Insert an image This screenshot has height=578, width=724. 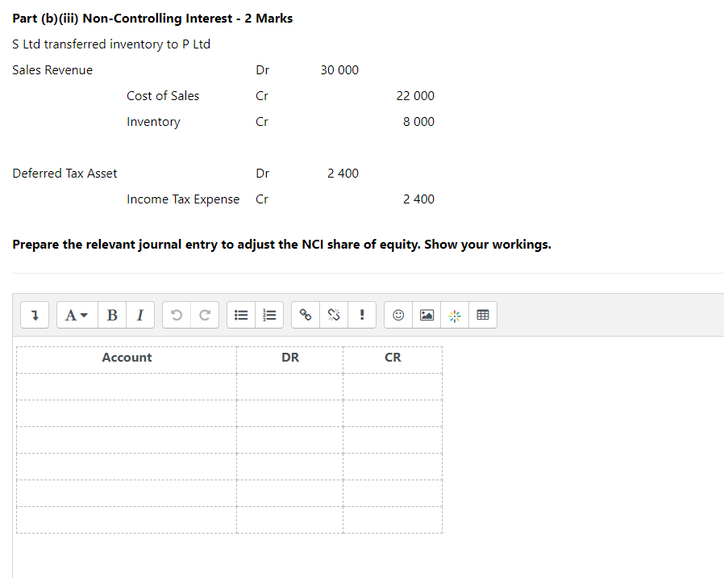(x=426, y=315)
